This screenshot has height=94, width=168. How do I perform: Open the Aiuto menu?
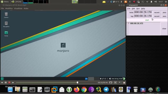coord(26,8)
